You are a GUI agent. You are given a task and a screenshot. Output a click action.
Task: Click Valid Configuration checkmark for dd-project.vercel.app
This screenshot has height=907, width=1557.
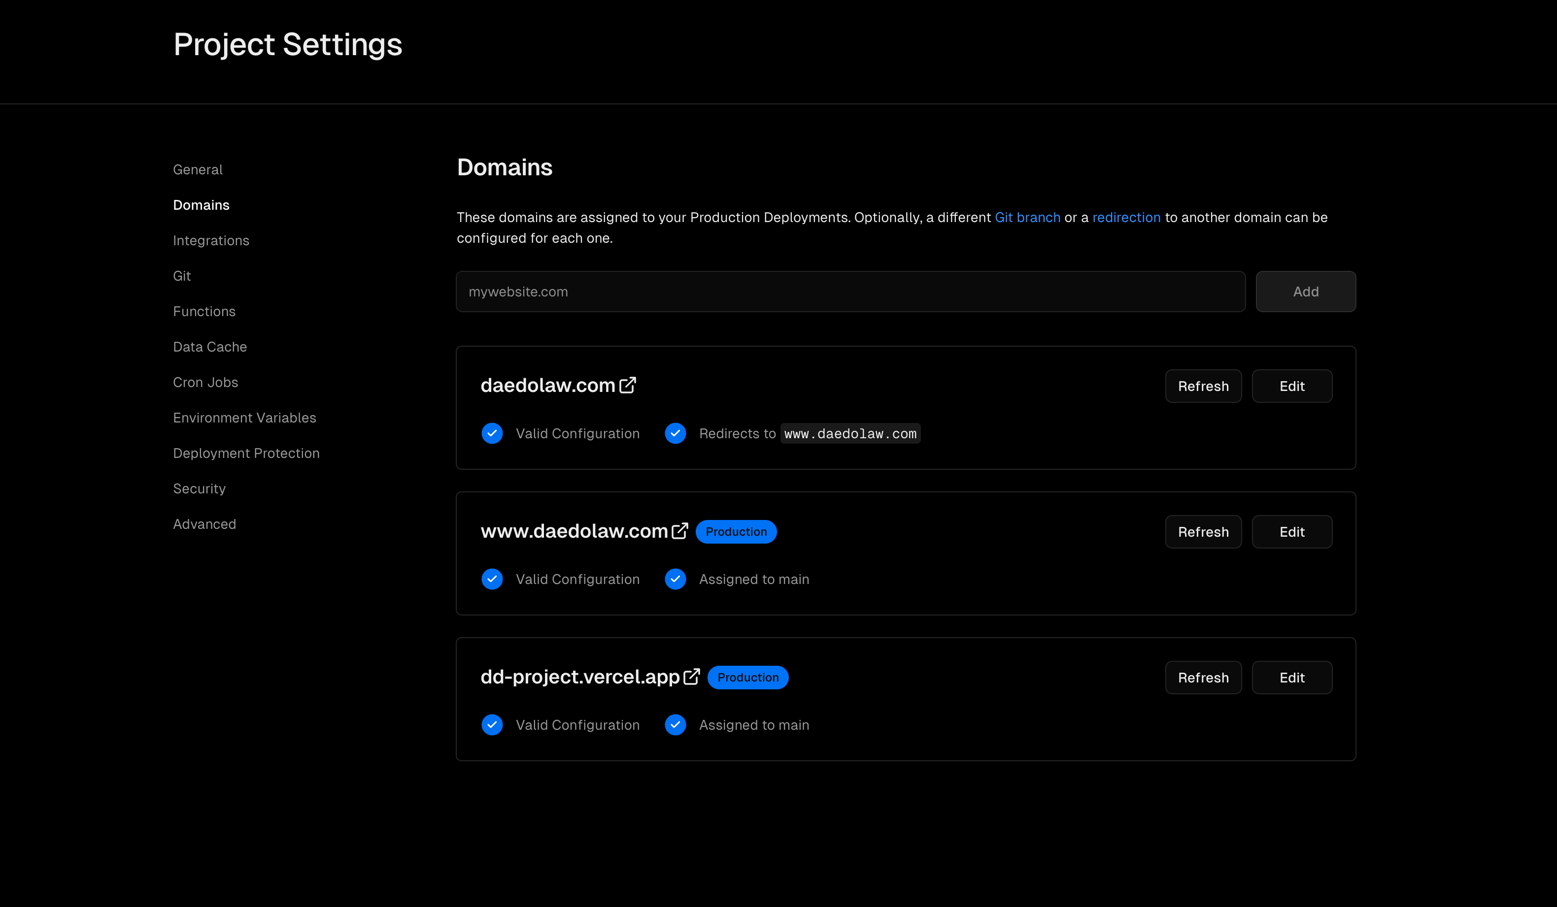(x=492, y=725)
